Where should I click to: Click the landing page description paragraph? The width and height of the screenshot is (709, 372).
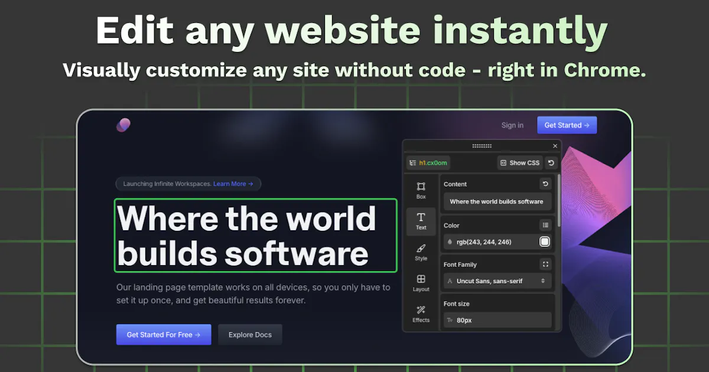tap(253, 293)
